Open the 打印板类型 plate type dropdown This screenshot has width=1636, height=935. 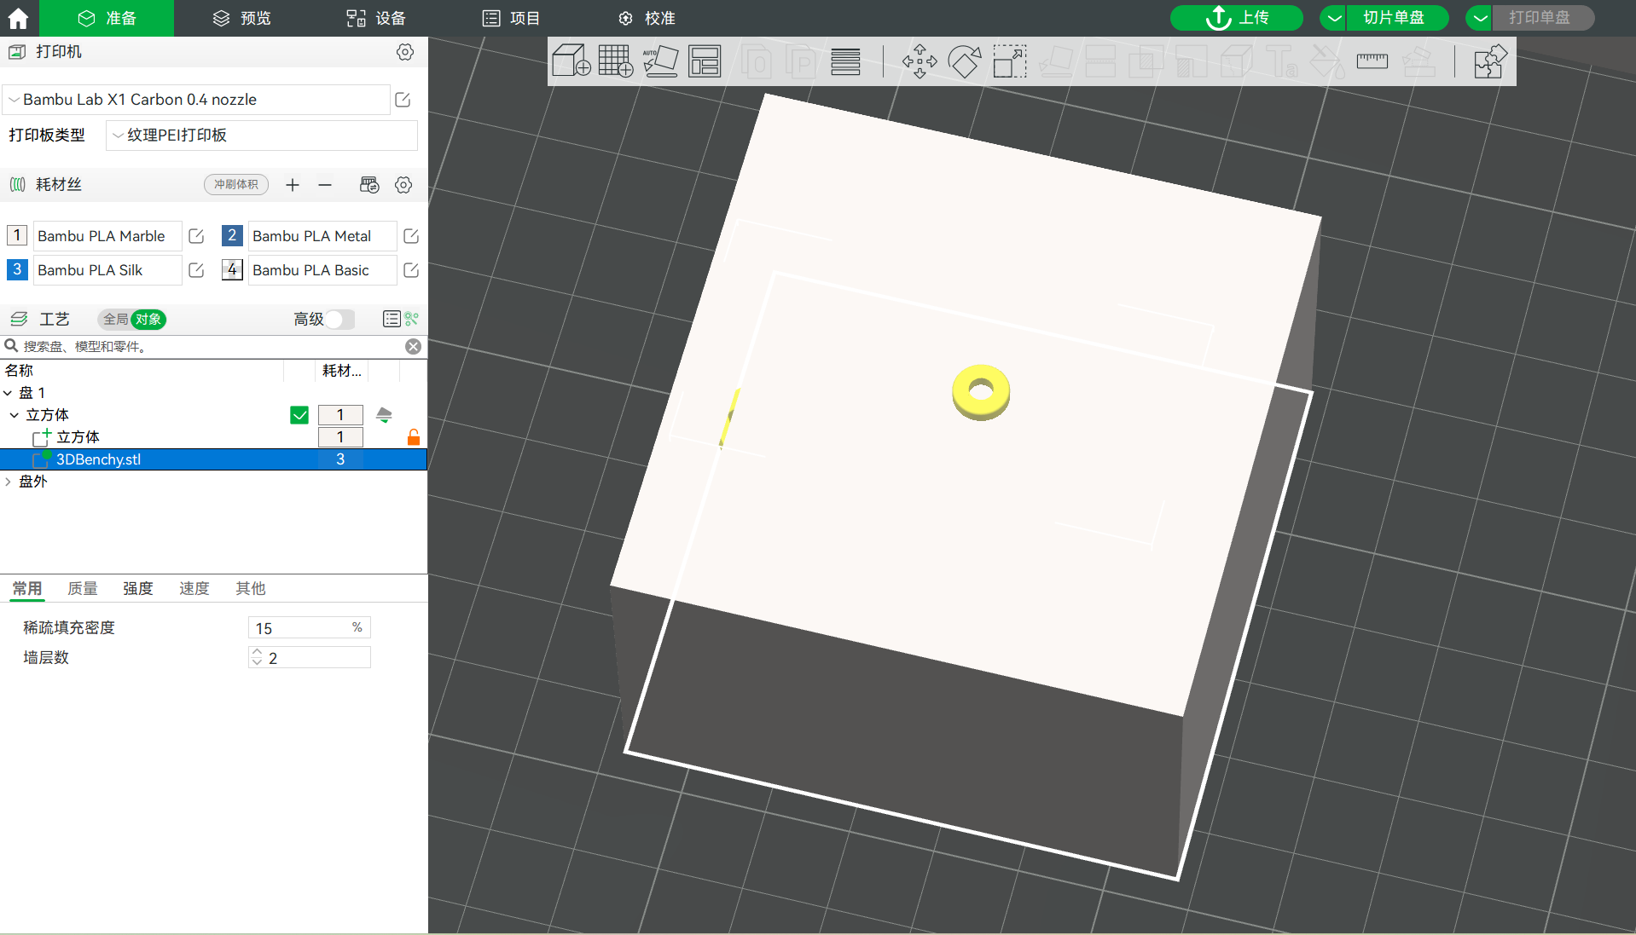(x=262, y=136)
